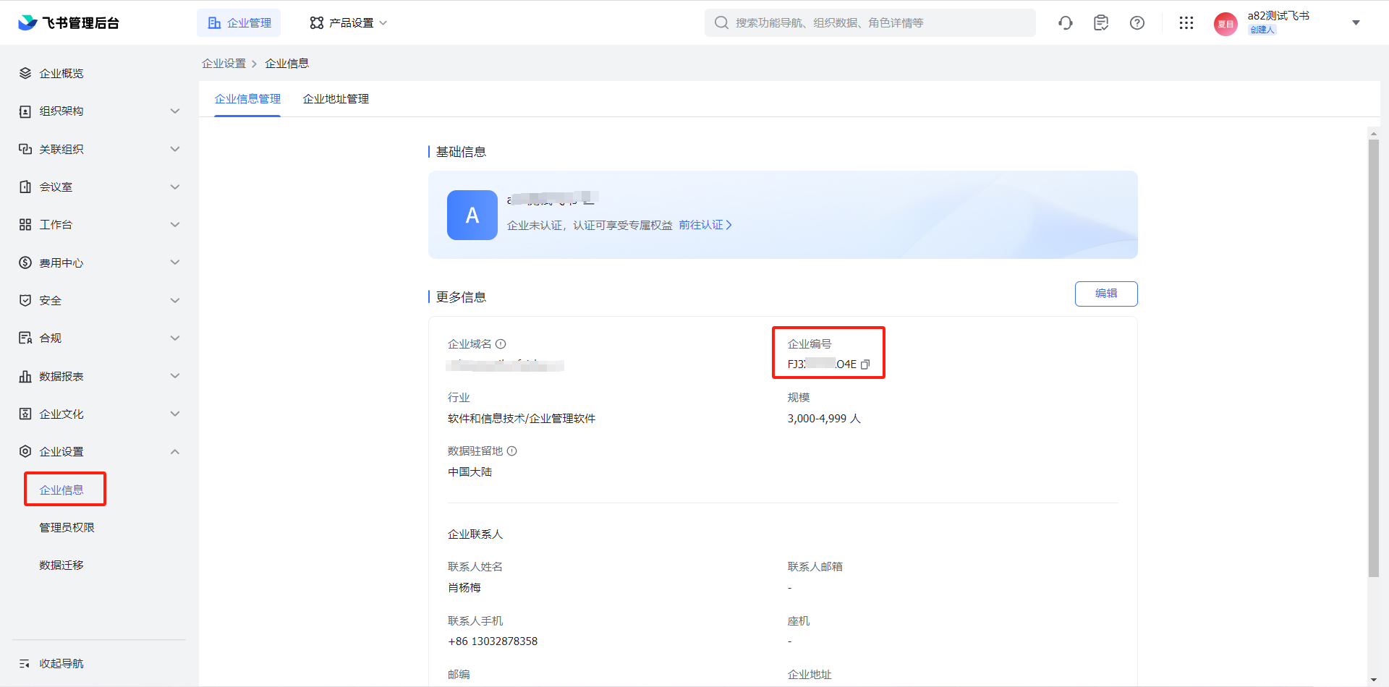The image size is (1389, 687).
Task: Open account dropdown arrow at top right
Action: (x=1356, y=23)
